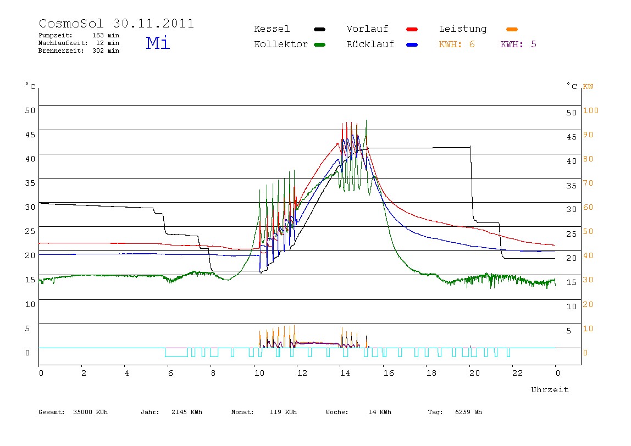Click orange kW axis value 60
This screenshot has width=631, height=446.
588,207
